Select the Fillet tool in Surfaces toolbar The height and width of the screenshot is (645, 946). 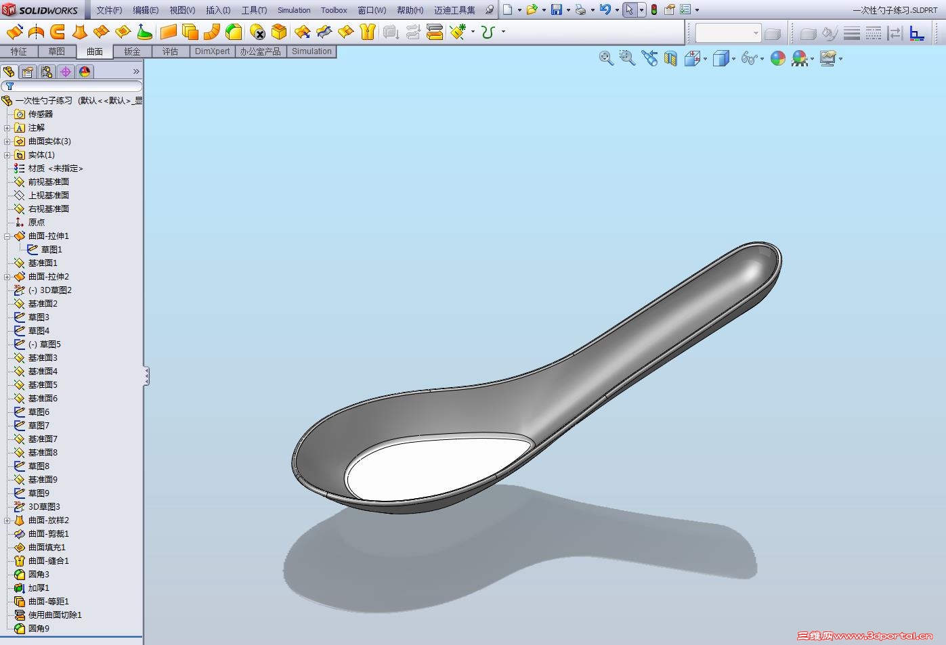tap(234, 32)
